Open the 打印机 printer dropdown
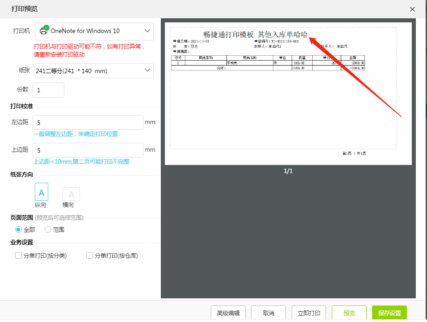Image resolution: width=427 pixels, height=322 pixels. [94, 32]
